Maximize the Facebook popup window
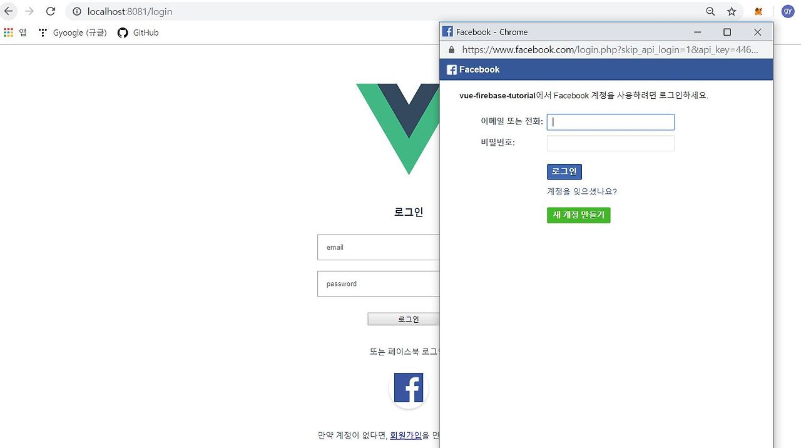This screenshot has width=801, height=448. [x=727, y=32]
